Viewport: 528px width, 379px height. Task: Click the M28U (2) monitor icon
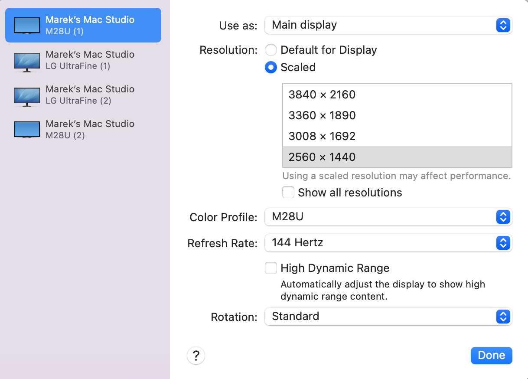[26, 130]
